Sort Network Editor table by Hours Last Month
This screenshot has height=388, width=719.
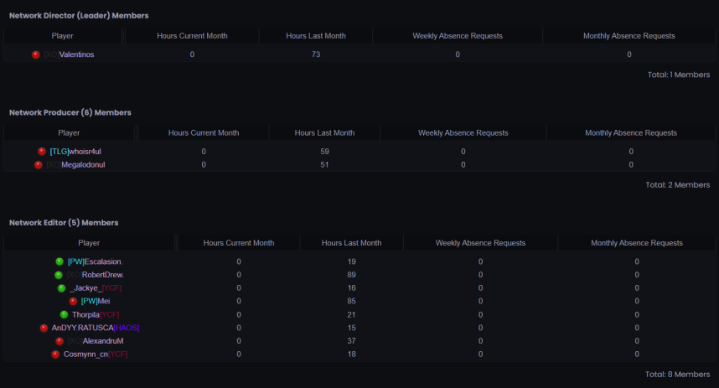[351, 243]
